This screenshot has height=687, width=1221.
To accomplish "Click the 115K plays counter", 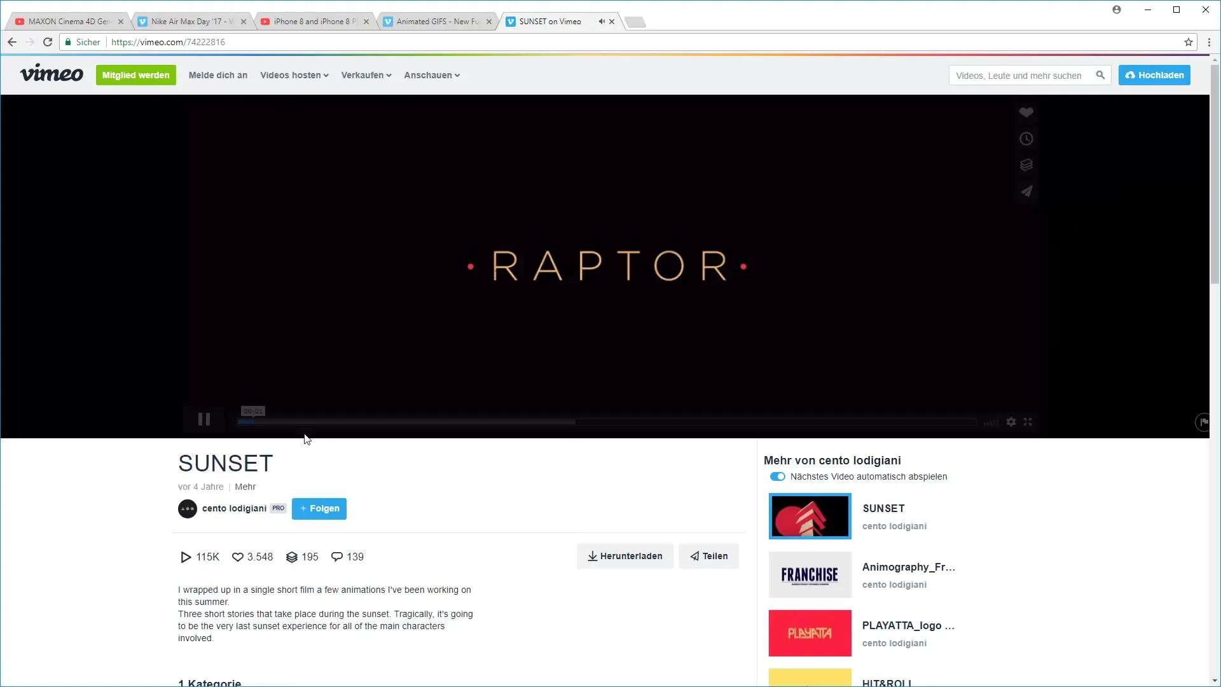I will point(200,557).
